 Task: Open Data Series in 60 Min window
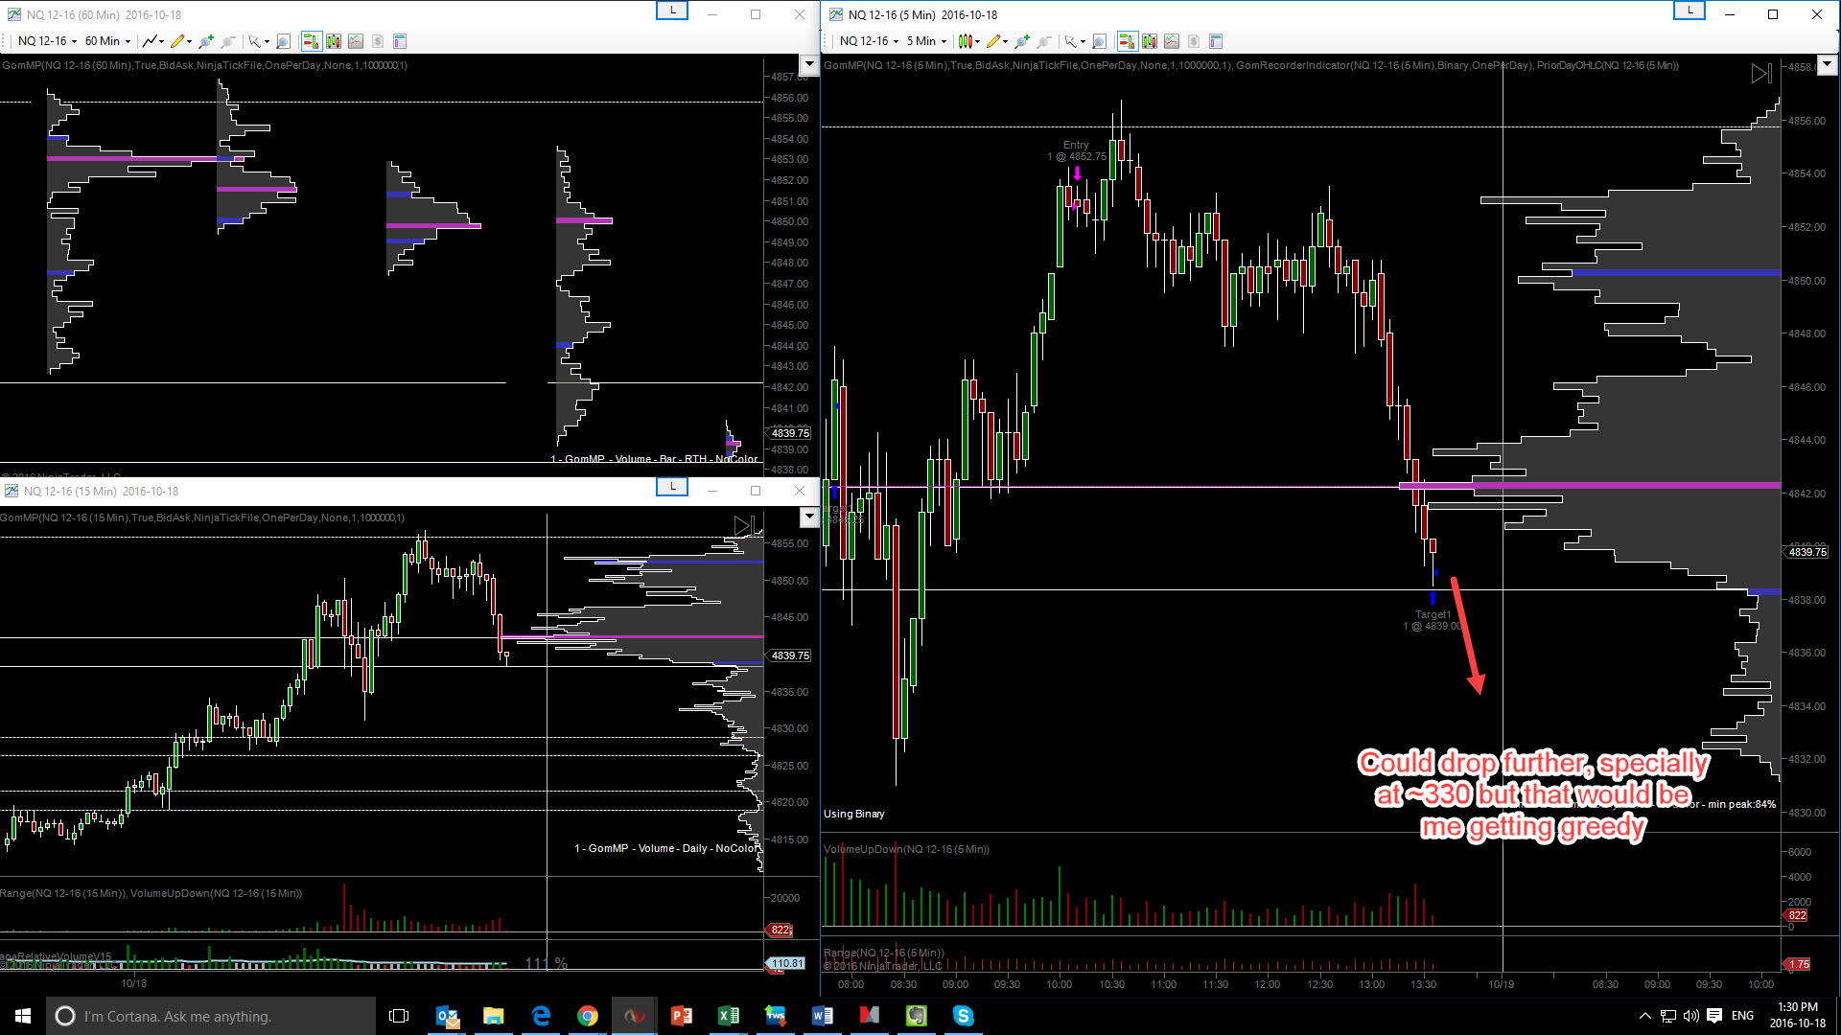pyautogui.click(x=334, y=41)
